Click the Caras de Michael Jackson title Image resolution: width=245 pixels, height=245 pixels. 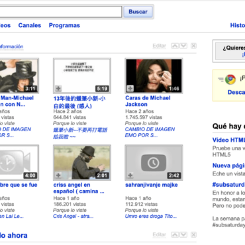148,101
